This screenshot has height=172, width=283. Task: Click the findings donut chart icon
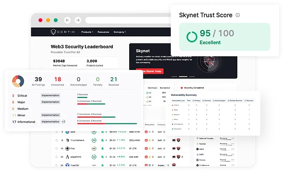[x=18, y=81]
